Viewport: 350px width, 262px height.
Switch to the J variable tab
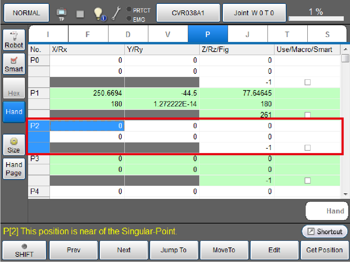coord(247,34)
